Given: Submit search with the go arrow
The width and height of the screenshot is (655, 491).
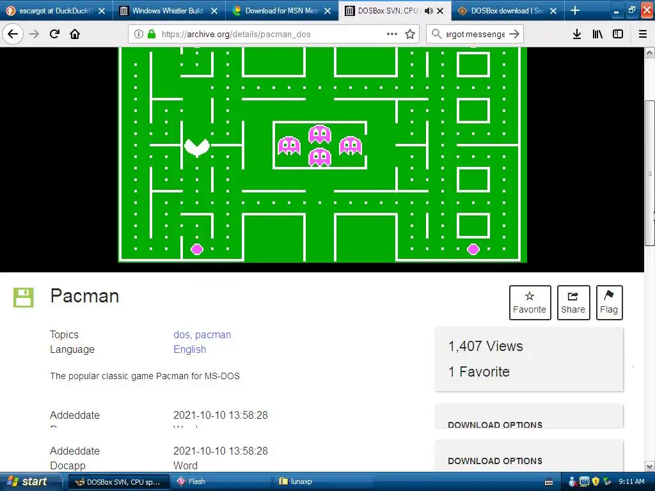Looking at the screenshot, I should [514, 34].
